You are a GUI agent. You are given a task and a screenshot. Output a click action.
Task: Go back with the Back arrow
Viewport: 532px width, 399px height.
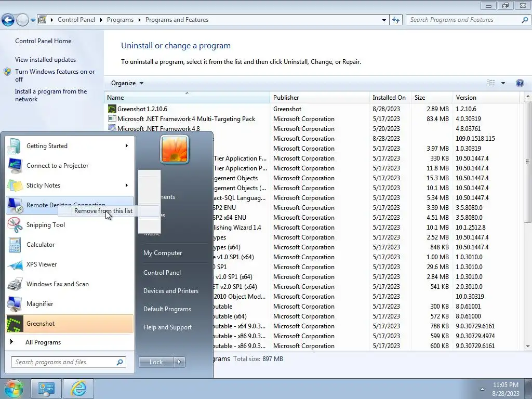click(x=8, y=20)
